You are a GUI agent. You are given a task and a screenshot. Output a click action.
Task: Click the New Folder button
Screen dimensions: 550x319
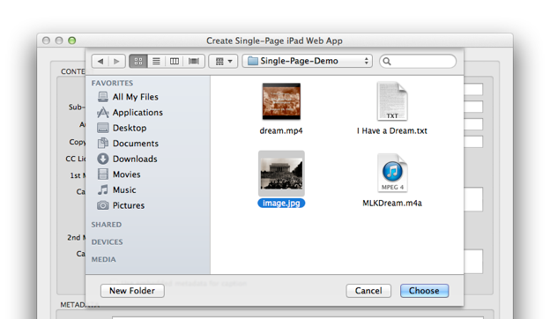132,291
